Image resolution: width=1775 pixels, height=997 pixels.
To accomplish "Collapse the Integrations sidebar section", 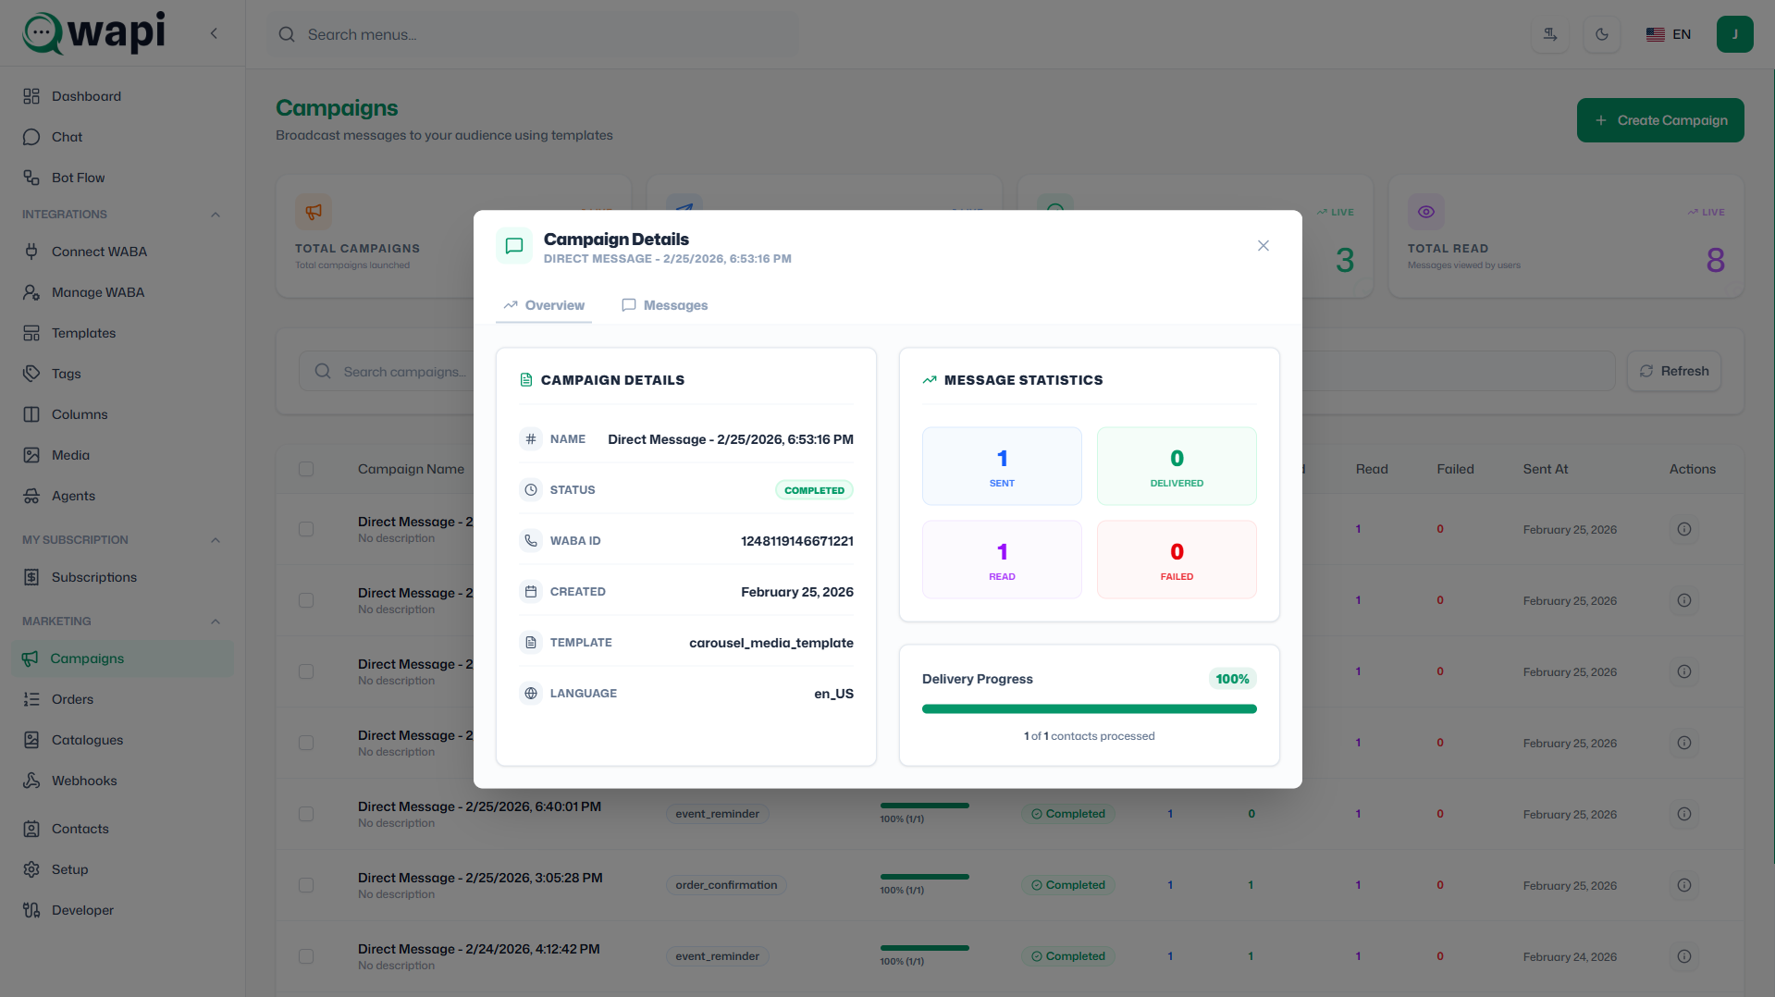I will click(x=216, y=215).
